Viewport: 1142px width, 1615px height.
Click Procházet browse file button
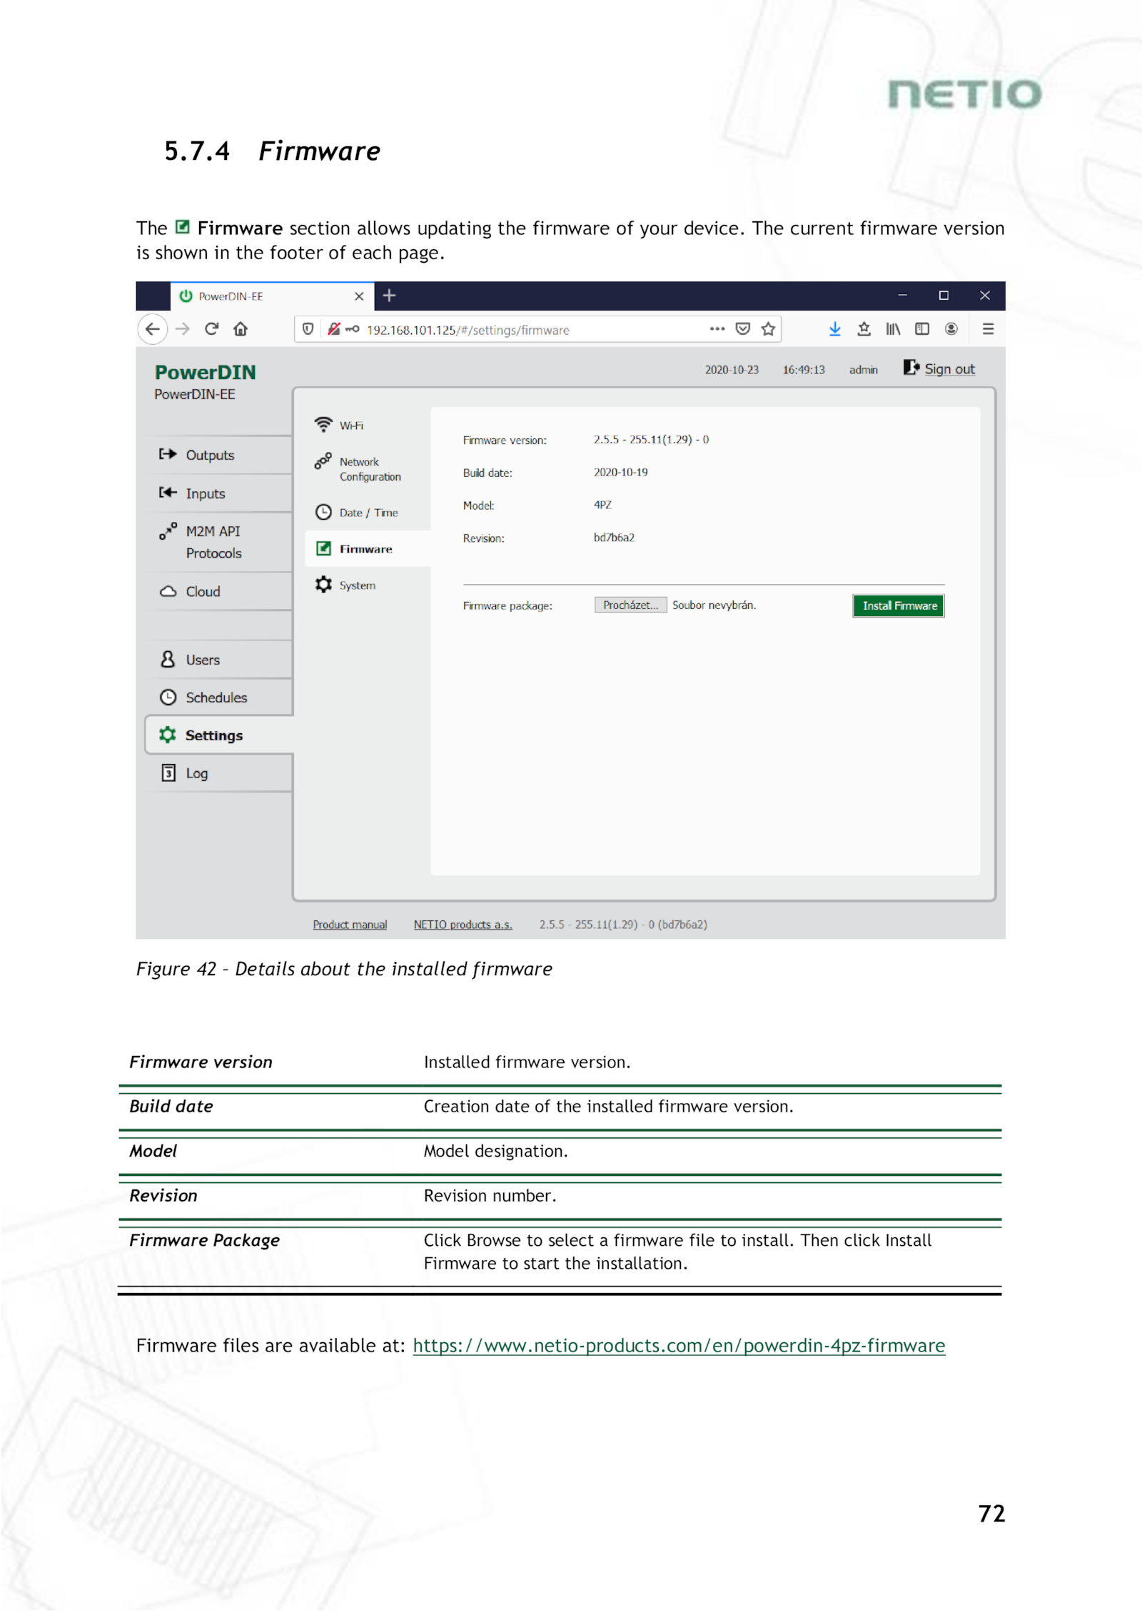[630, 605]
